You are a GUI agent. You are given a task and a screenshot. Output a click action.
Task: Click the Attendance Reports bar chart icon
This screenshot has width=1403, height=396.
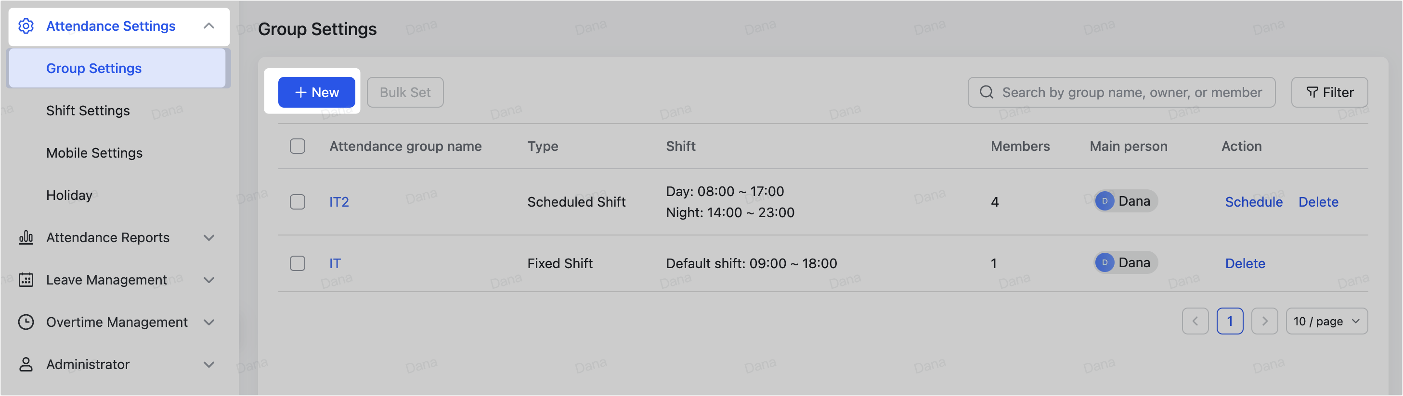[x=26, y=238]
